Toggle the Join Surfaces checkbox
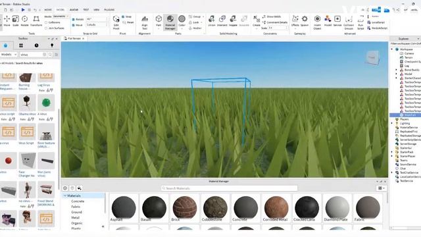Image resolution: width=421 pixels, height=237 pixels. [x=46, y=28]
